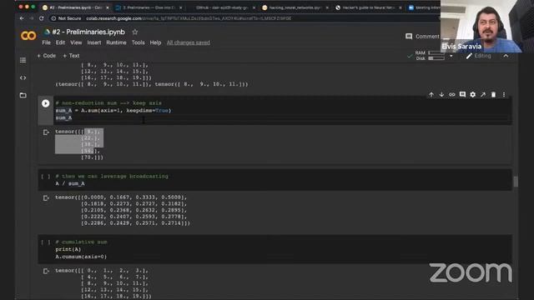The height and width of the screenshot is (300, 534).
Task: Switch to the Hacker's guide browser tab
Action: click(369, 7)
